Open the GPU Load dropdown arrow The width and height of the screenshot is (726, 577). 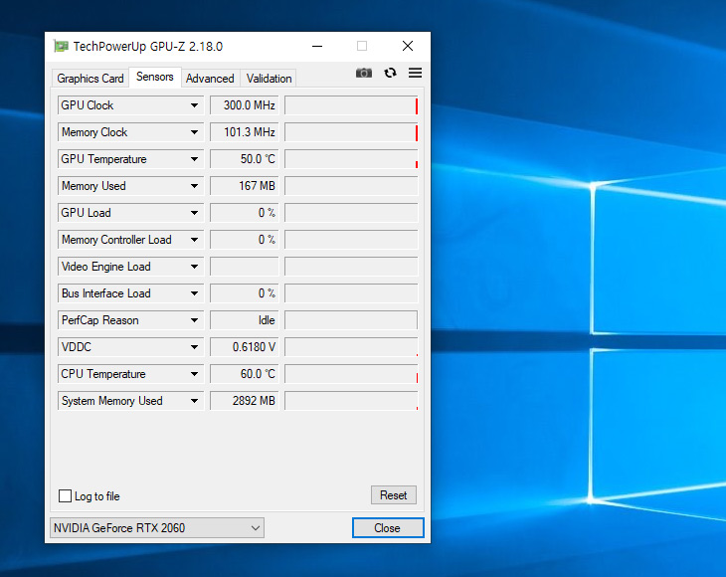[x=195, y=213]
